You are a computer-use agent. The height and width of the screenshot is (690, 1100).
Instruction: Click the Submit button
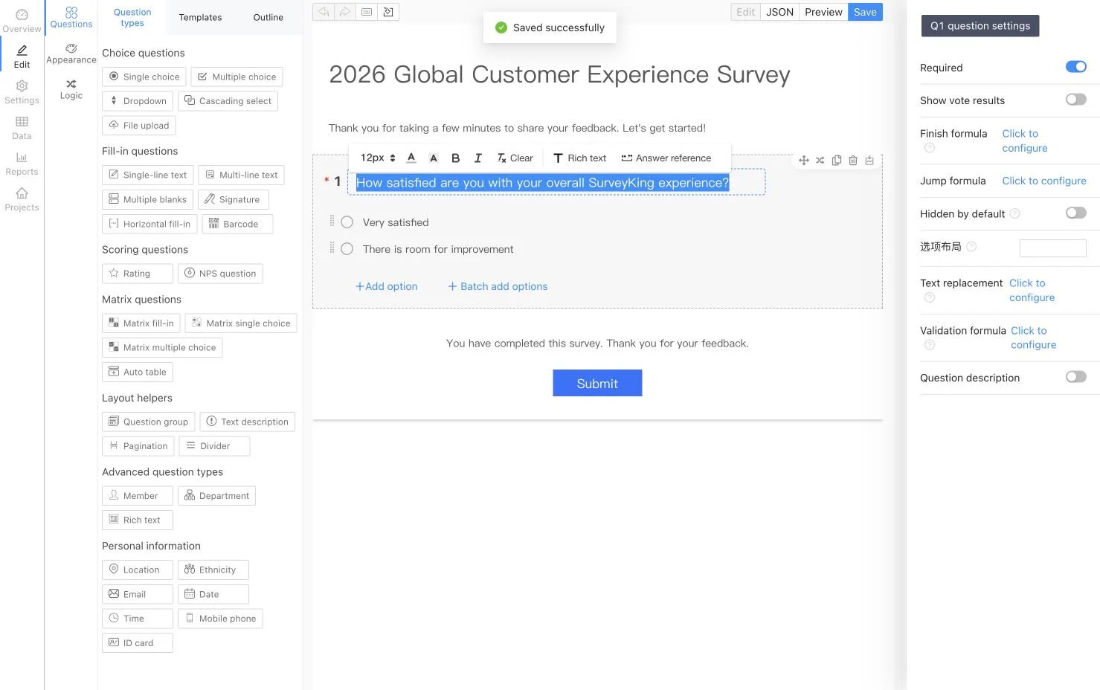coord(597,383)
